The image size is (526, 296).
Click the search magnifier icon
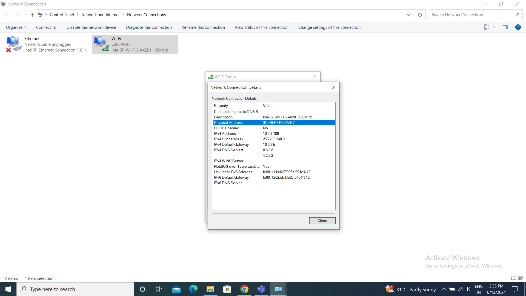(x=518, y=15)
